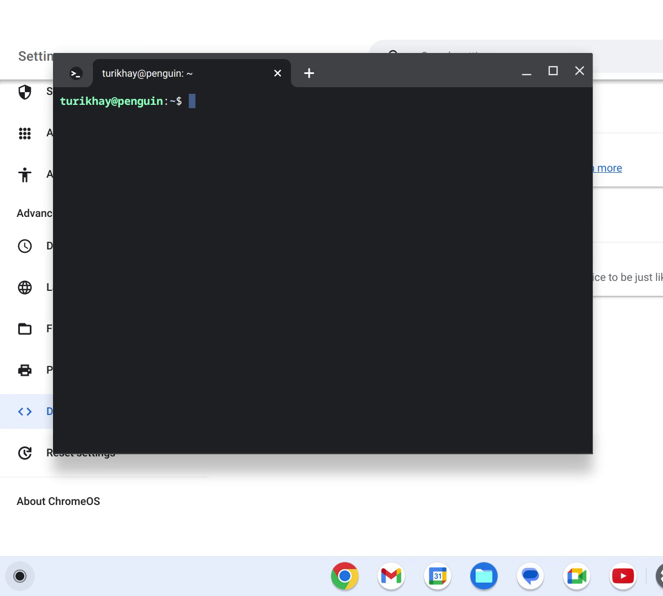Launch Google Calendar from the shelf
Viewport: 663px width, 596px height.
pyautogui.click(x=438, y=576)
